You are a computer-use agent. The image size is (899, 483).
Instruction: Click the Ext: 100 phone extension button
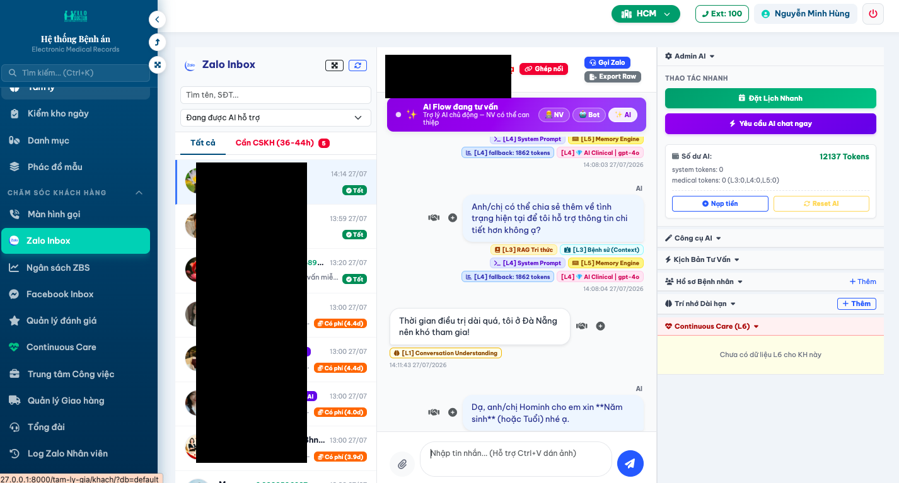click(x=722, y=14)
